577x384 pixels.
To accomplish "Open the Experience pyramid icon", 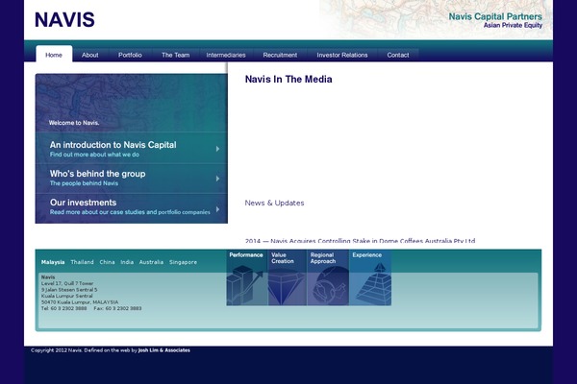I will tap(370, 277).
